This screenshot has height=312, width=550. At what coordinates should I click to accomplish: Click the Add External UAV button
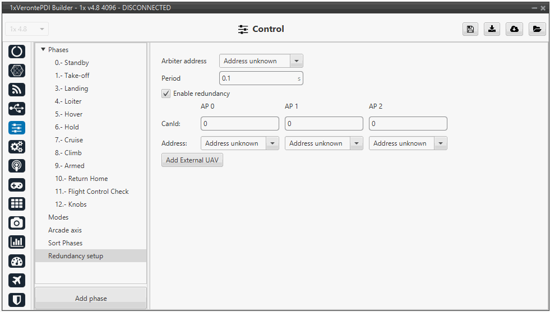[x=192, y=160]
